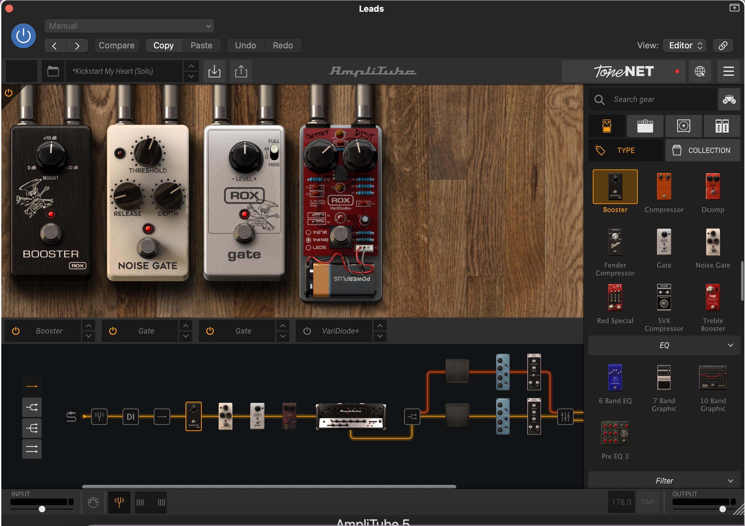The height and width of the screenshot is (526, 745).
Task: Select the cabinet speaker gear tab
Action: (684, 126)
